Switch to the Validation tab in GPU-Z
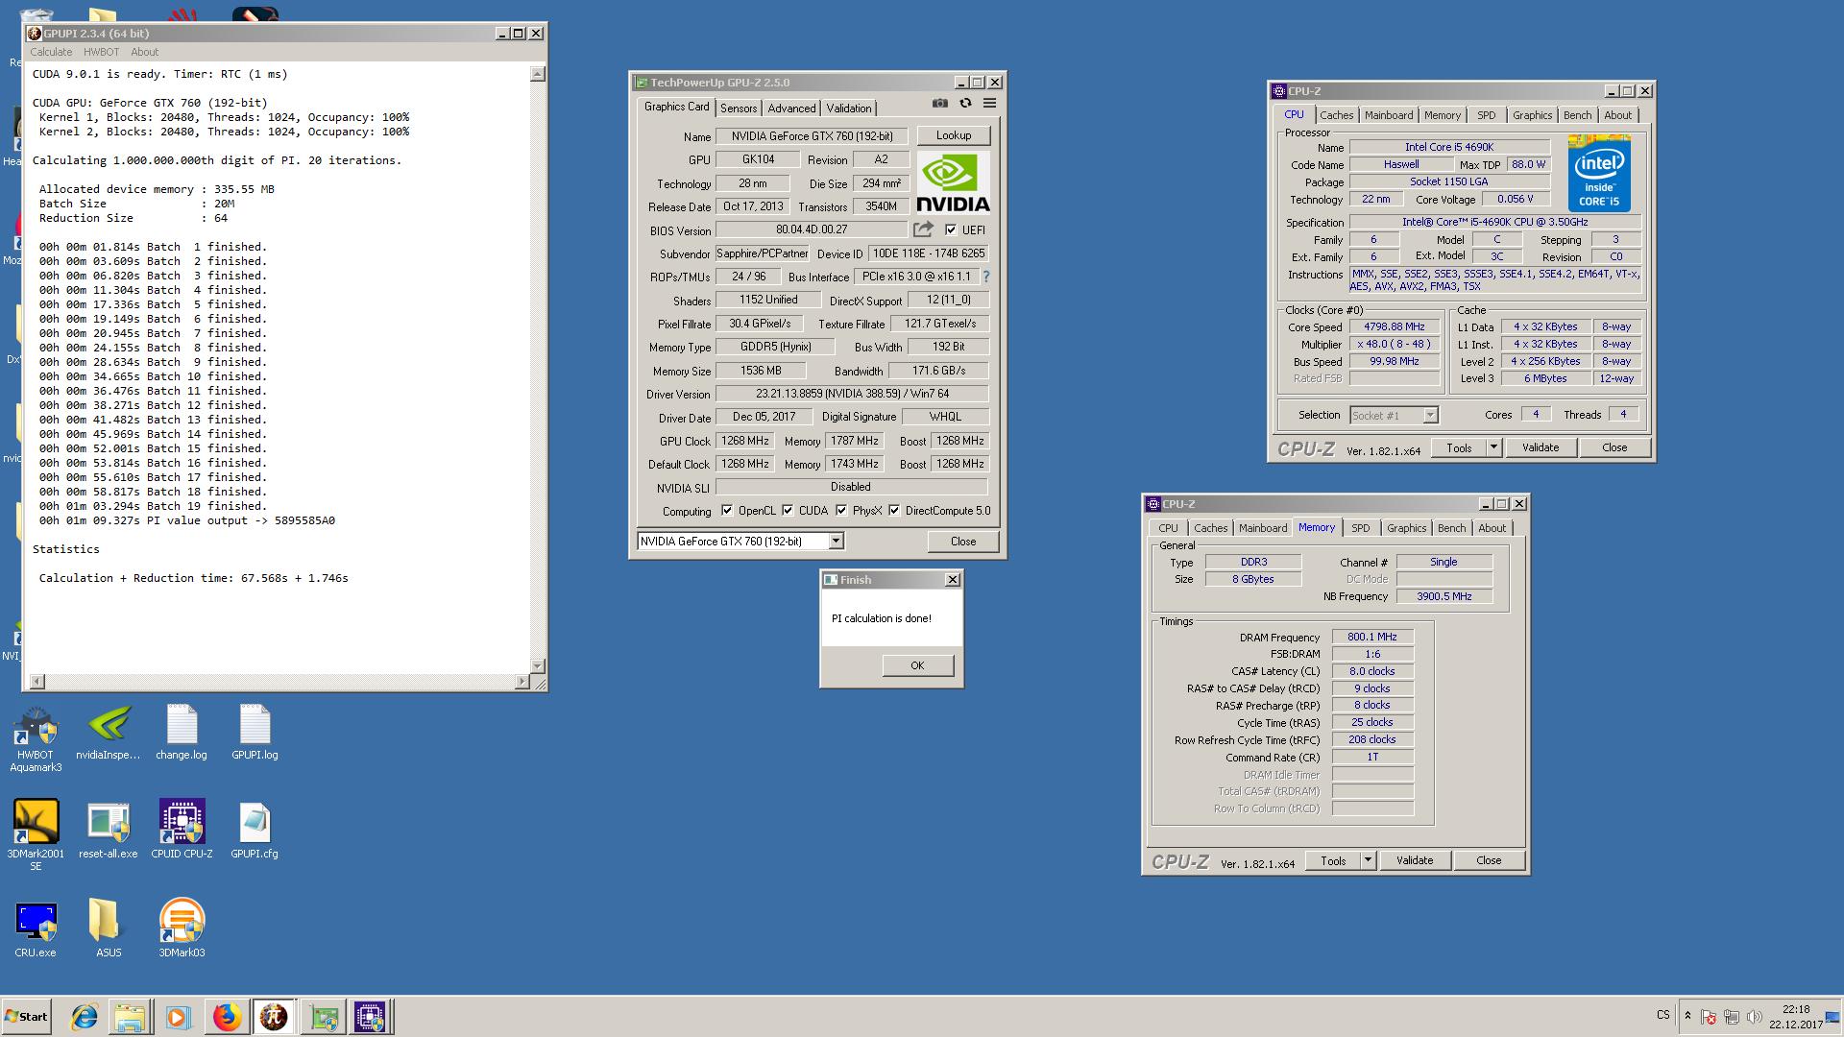 click(x=849, y=109)
